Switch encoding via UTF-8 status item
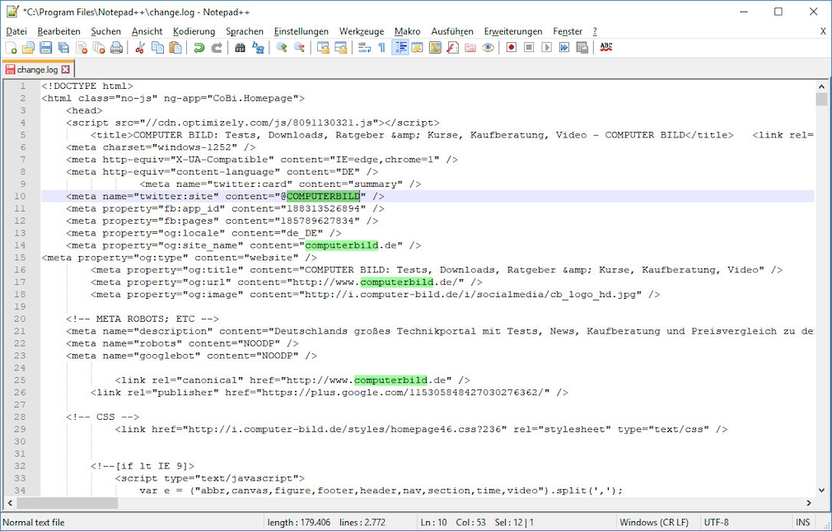Image resolution: width=832 pixels, height=531 pixels. click(x=717, y=522)
